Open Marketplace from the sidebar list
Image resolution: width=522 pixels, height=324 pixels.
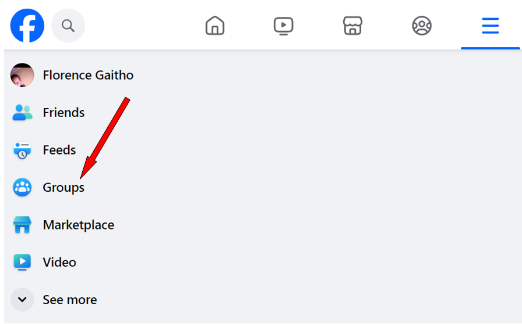click(x=78, y=225)
